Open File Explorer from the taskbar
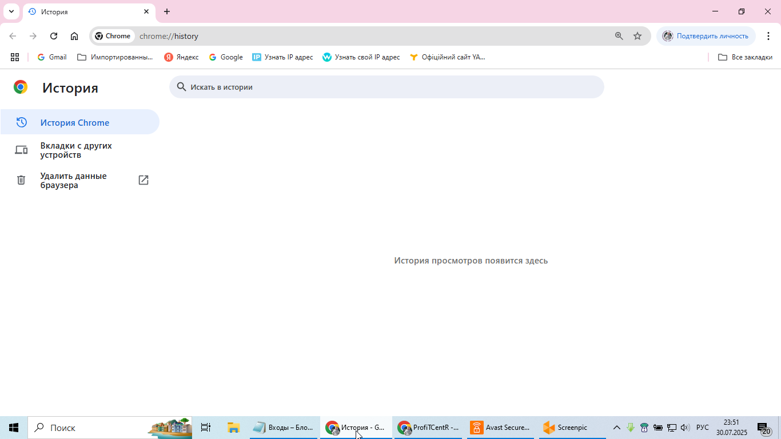Image resolution: width=781 pixels, height=439 pixels. [233, 428]
